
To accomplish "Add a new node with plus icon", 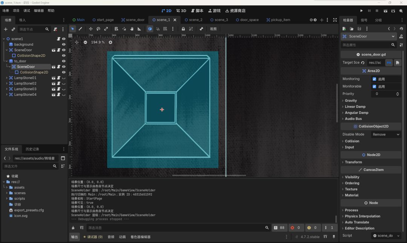I will point(6,29).
